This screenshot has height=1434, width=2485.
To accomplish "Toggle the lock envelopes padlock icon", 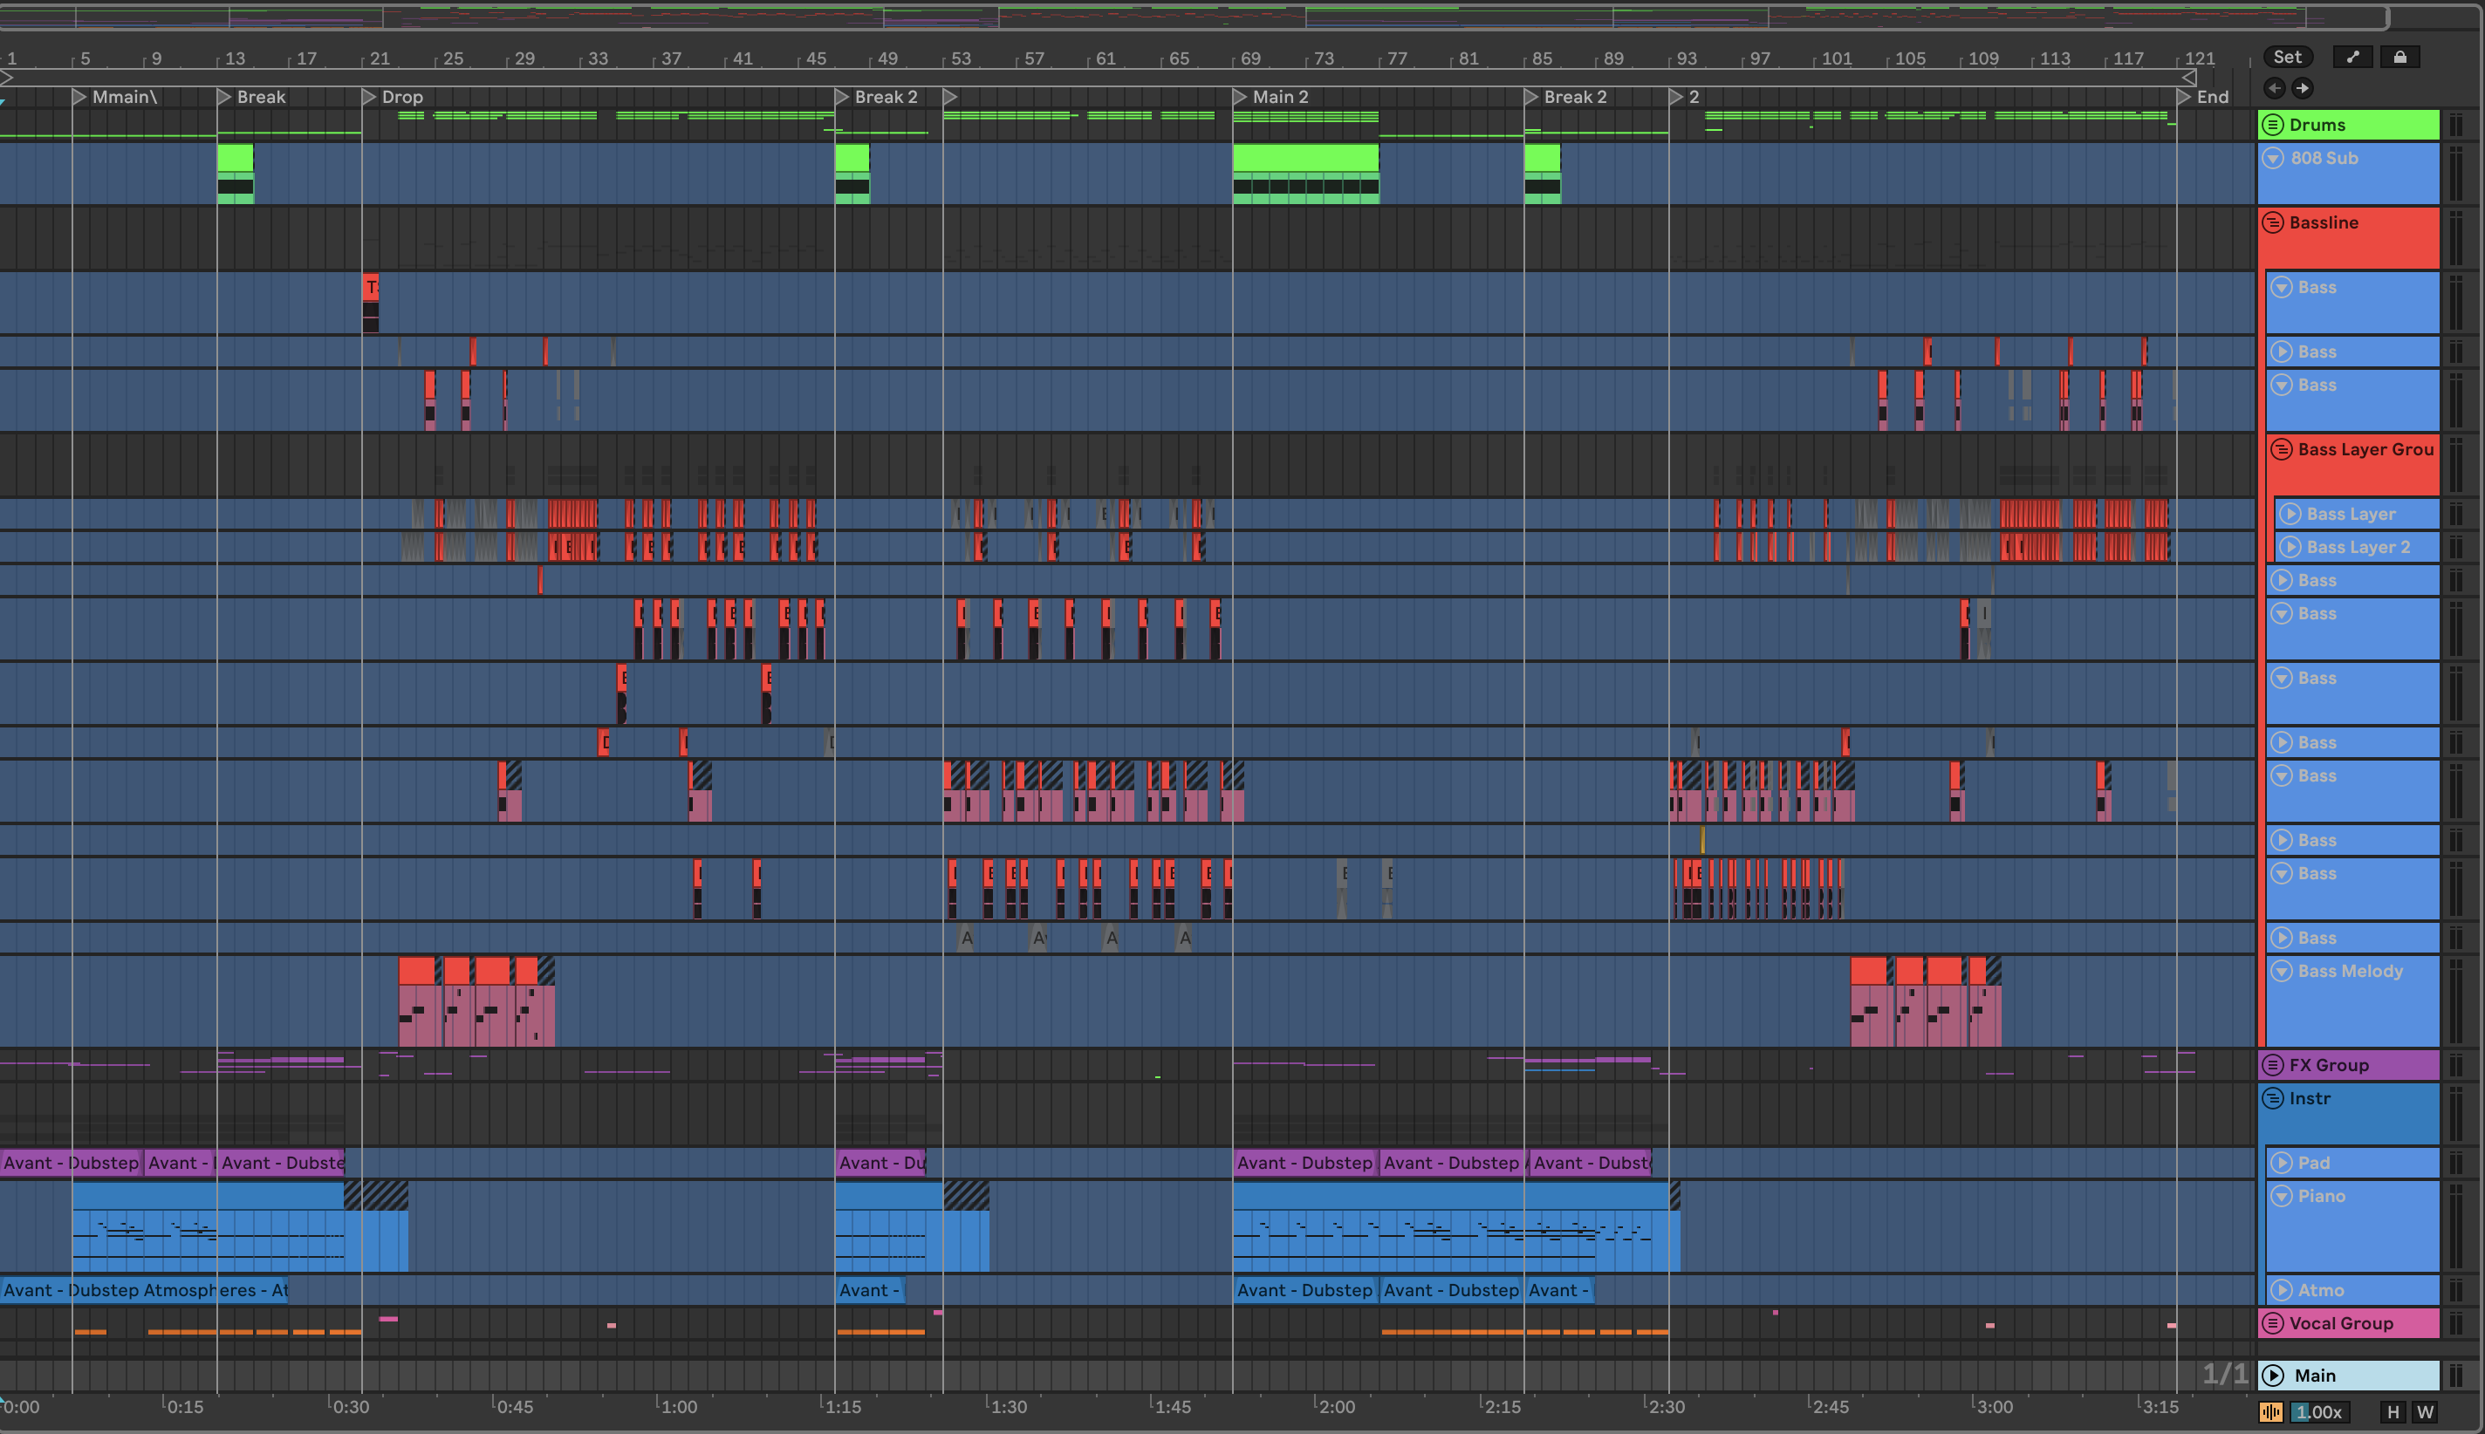I will point(2400,57).
